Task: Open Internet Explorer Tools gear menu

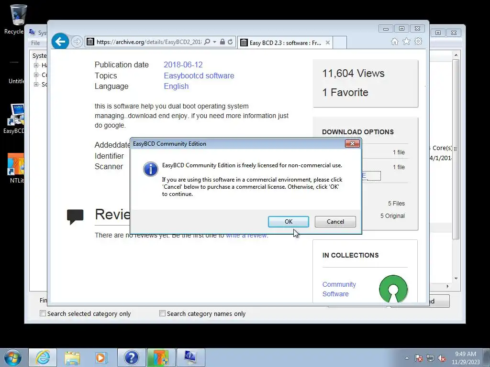Action: click(x=418, y=41)
